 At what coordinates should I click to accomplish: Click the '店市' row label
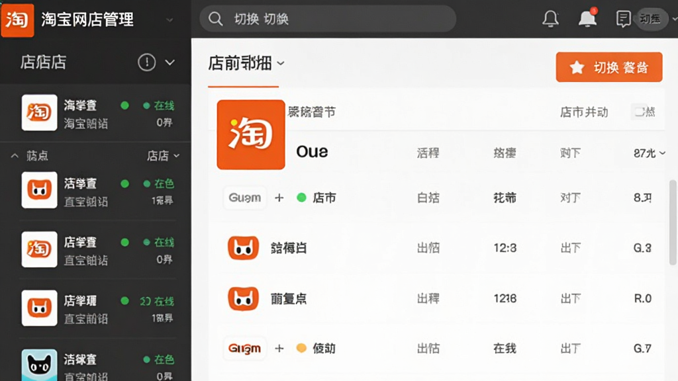[x=324, y=198]
